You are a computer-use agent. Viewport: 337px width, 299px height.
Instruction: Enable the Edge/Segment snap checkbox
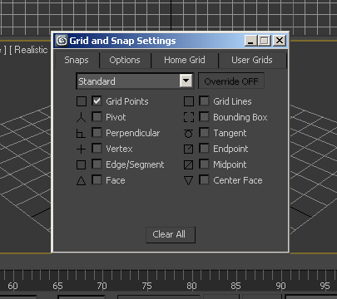[97, 164]
